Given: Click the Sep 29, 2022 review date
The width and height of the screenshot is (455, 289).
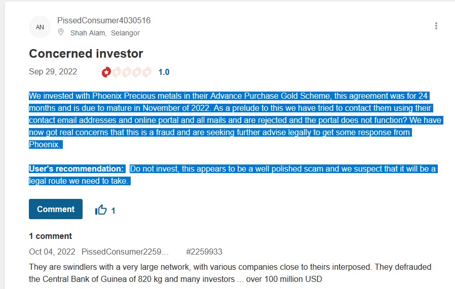Looking at the screenshot, I should point(53,71).
